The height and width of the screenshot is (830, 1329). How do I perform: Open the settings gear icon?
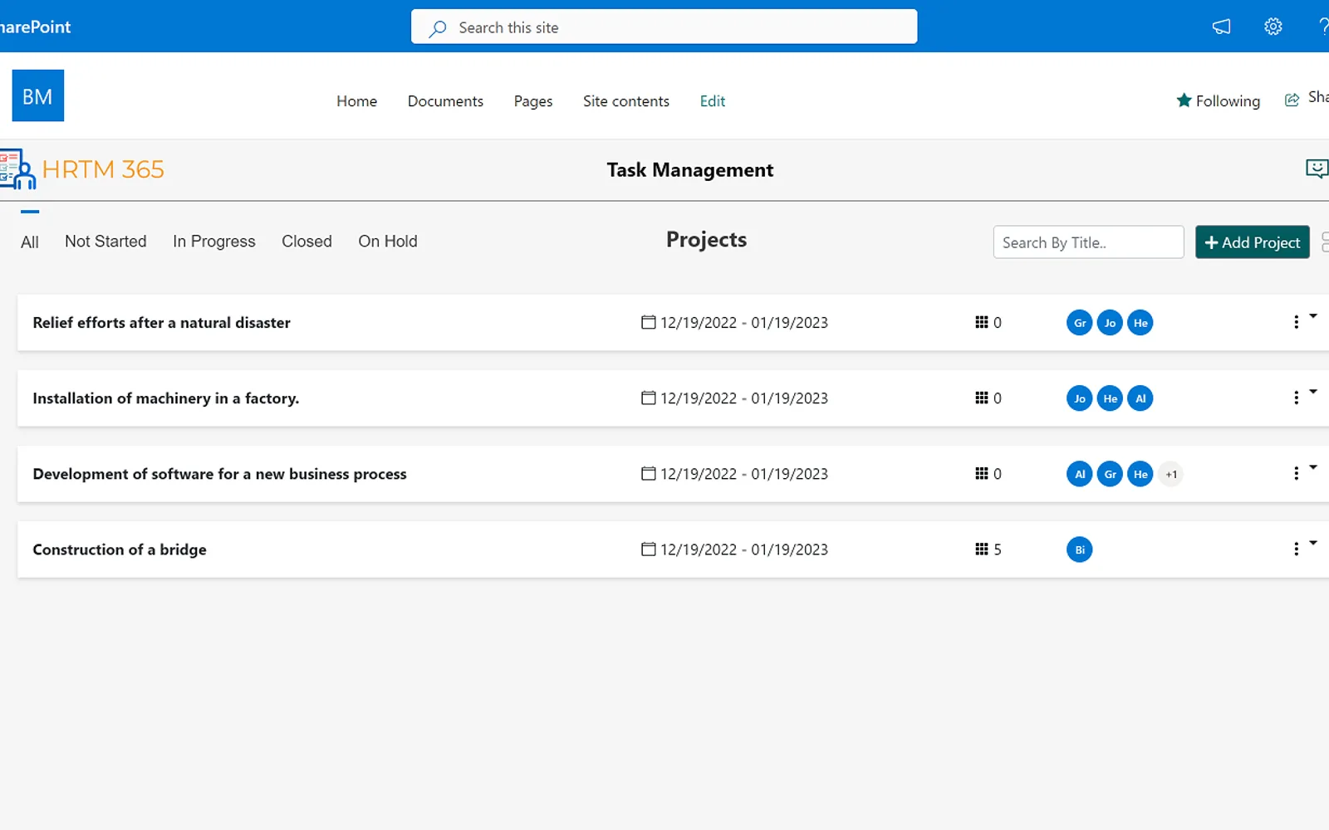(x=1273, y=27)
